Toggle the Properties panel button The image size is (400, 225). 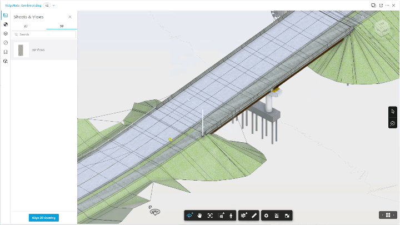coord(287,216)
